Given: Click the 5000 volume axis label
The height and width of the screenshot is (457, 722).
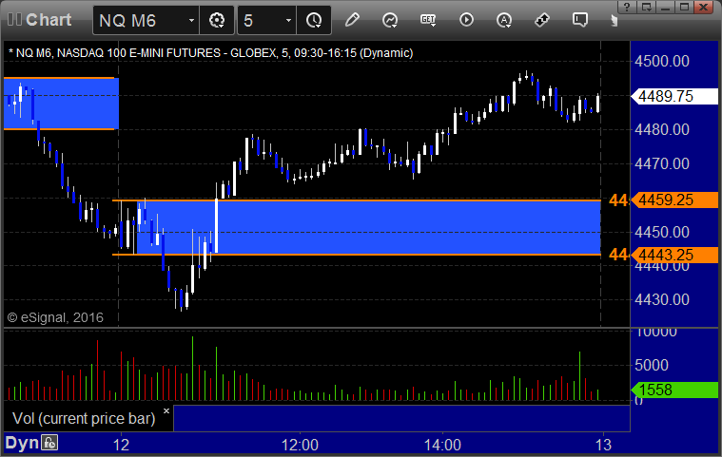Looking at the screenshot, I should pos(652,365).
